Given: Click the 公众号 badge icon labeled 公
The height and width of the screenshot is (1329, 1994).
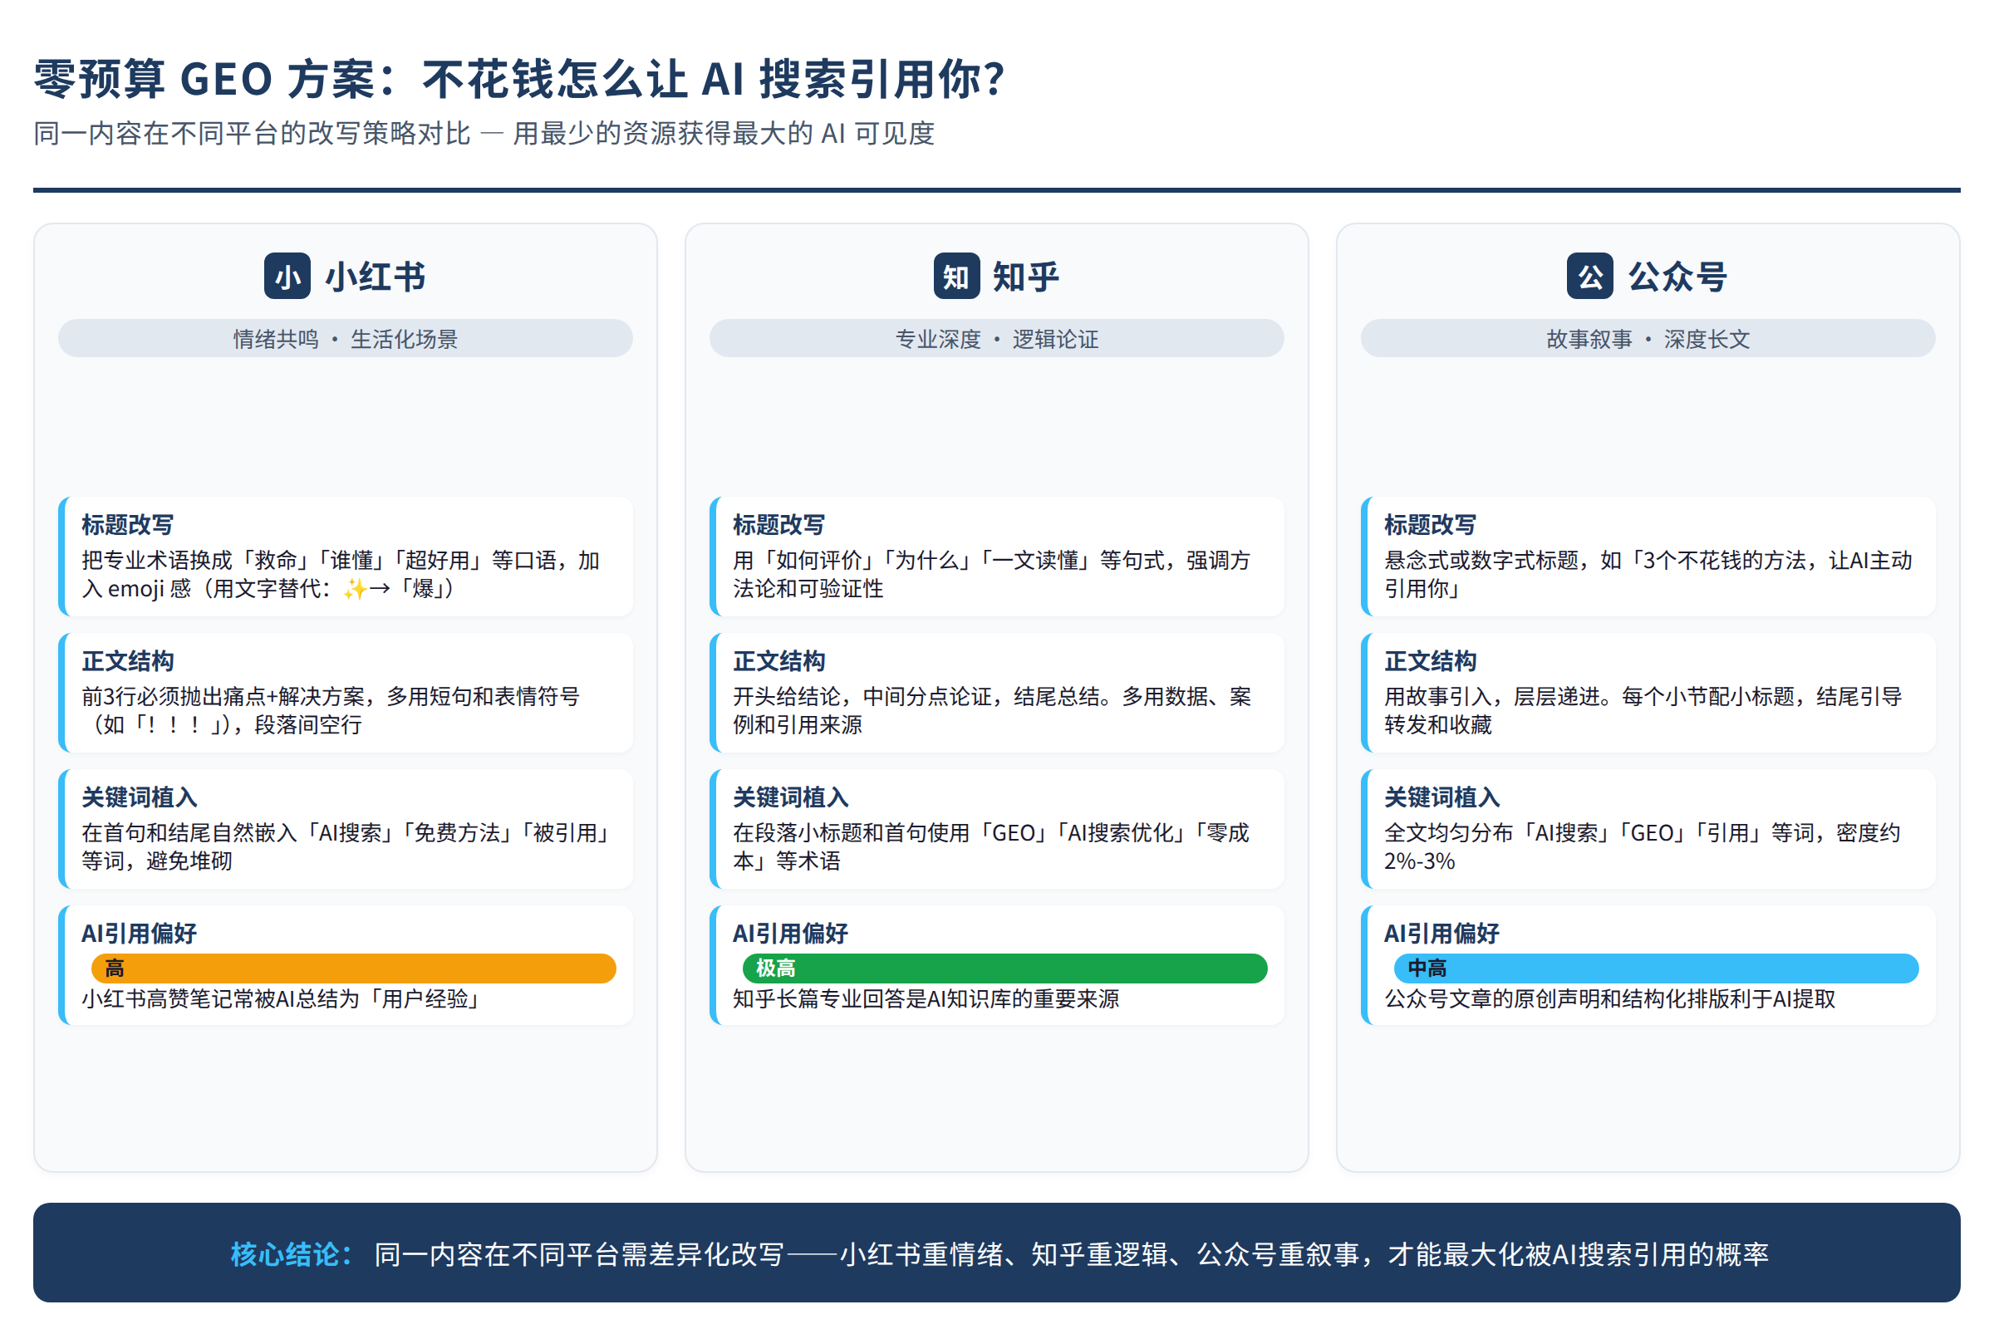Looking at the screenshot, I should point(1589,277).
